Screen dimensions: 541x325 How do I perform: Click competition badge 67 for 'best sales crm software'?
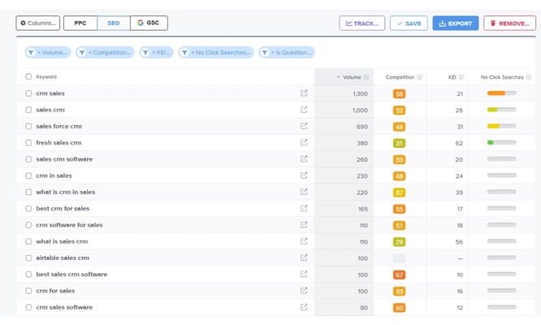(x=399, y=275)
